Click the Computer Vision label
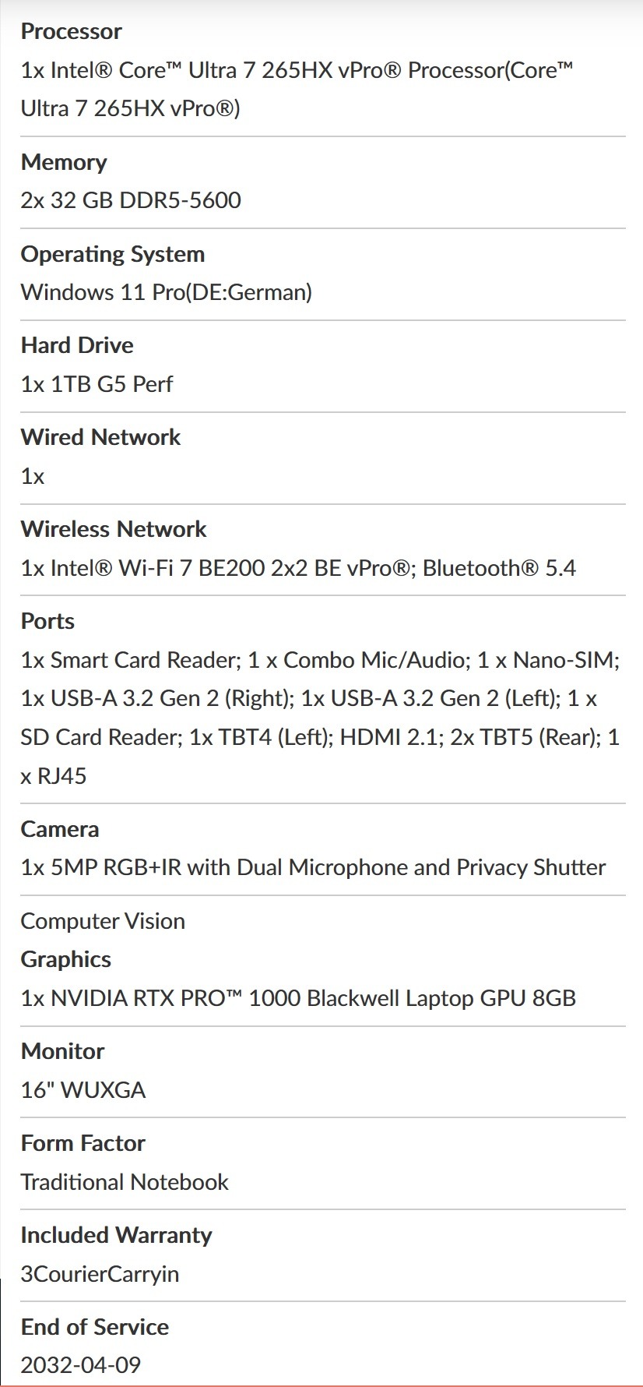This screenshot has height=1387, width=643. click(x=103, y=921)
